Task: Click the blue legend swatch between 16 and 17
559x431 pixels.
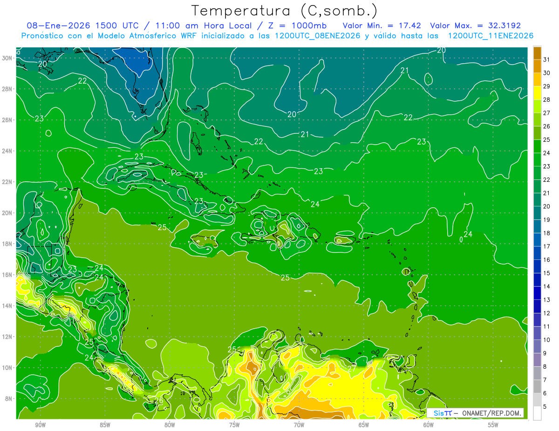Action: click(x=537, y=253)
